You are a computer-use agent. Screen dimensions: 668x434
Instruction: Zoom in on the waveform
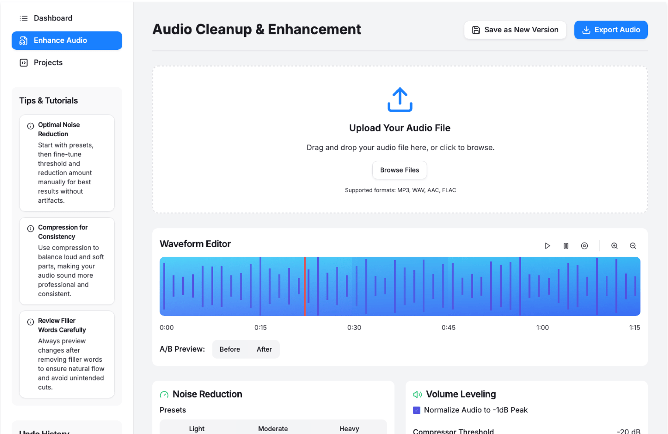[614, 246]
